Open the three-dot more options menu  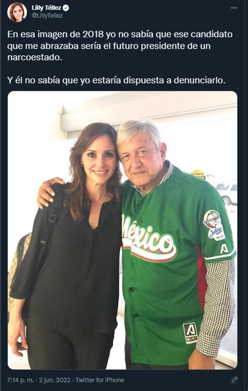[234, 8]
